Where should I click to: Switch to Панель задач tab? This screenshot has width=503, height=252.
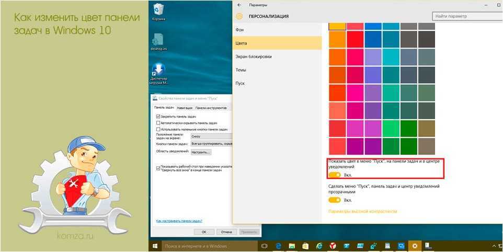pyautogui.click(x=164, y=108)
